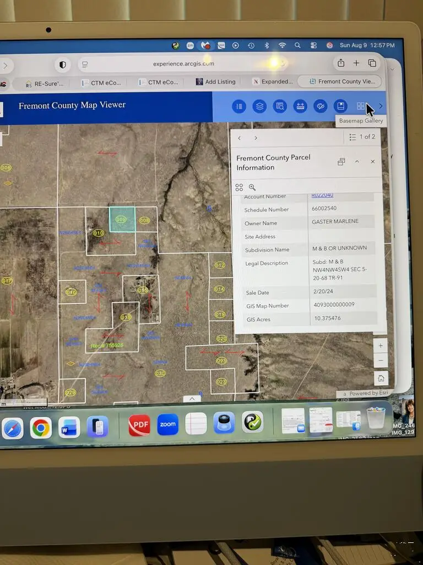Image resolution: width=423 pixels, height=565 pixels.
Task: Switch to the second 'CTM eCo...' tab
Action: [x=159, y=82]
